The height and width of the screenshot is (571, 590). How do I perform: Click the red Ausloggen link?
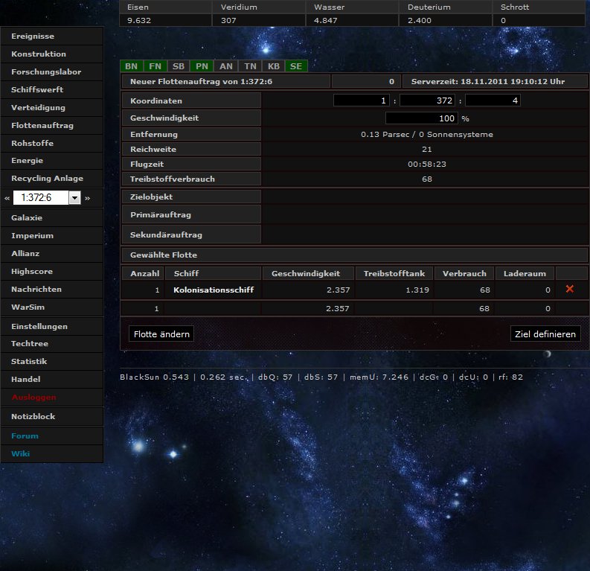click(x=52, y=398)
